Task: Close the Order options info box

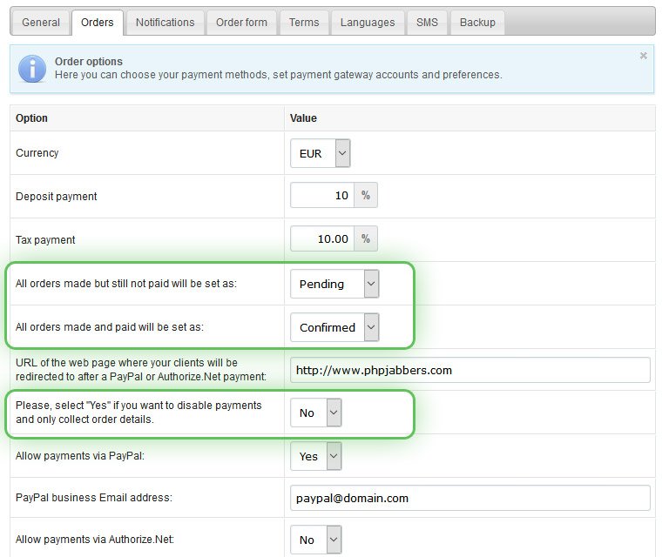Action: [644, 56]
